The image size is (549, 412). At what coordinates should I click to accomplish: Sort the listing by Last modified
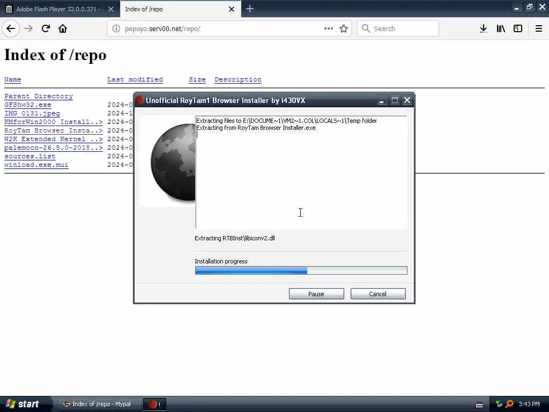[x=135, y=79]
